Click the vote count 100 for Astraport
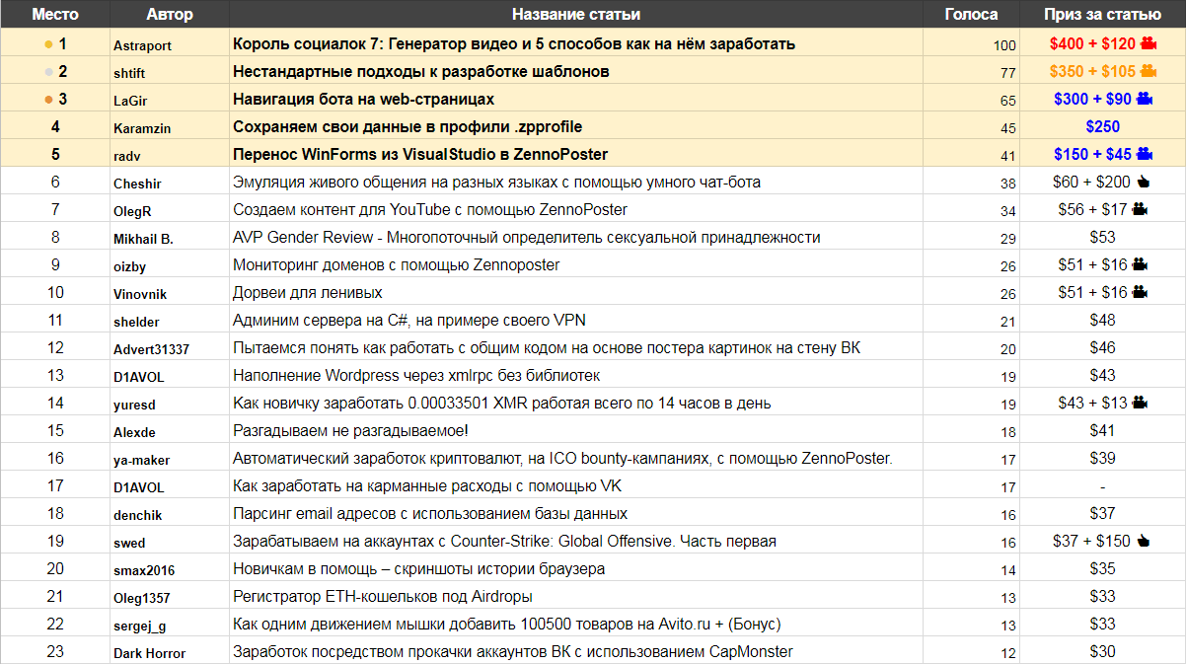Screen dimensions: 1186x664 pos(1004,45)
